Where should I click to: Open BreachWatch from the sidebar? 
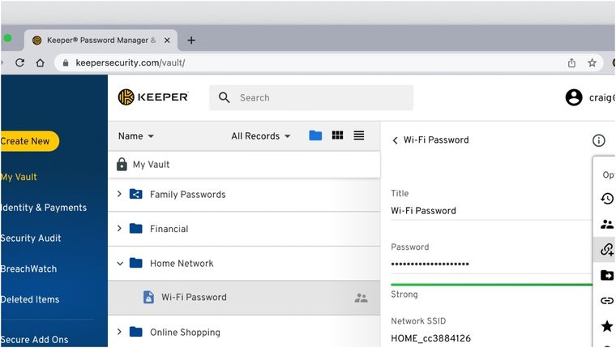click(x=28, y=269)
